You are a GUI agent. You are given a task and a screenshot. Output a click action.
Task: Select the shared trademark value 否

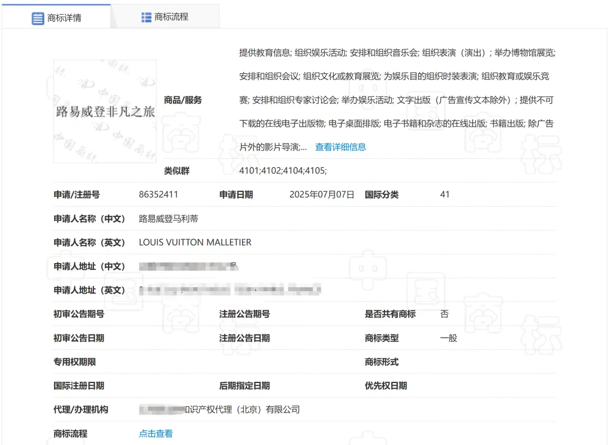pos(444,314)
